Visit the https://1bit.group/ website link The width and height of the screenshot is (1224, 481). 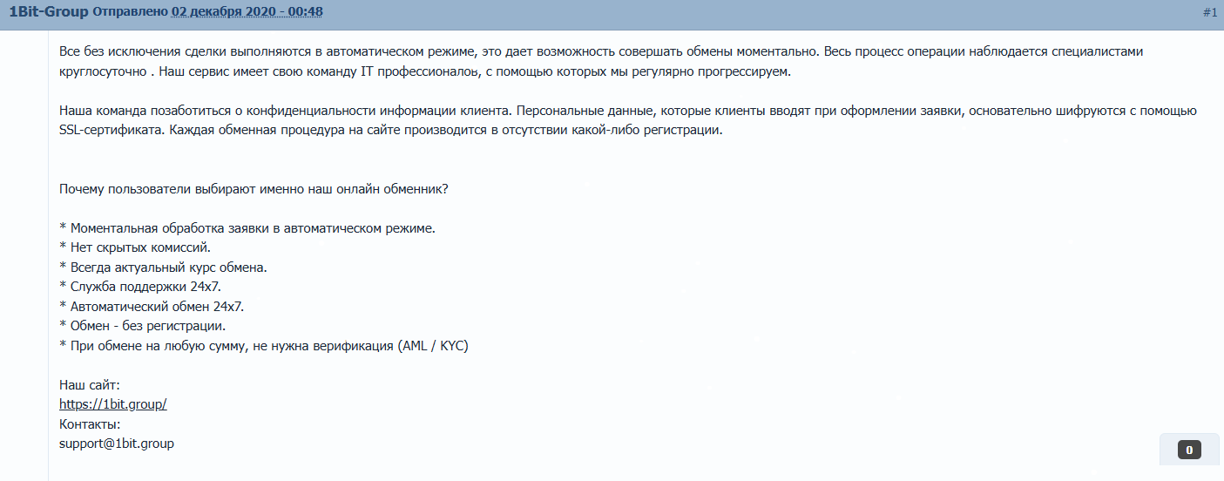[112, 404]
